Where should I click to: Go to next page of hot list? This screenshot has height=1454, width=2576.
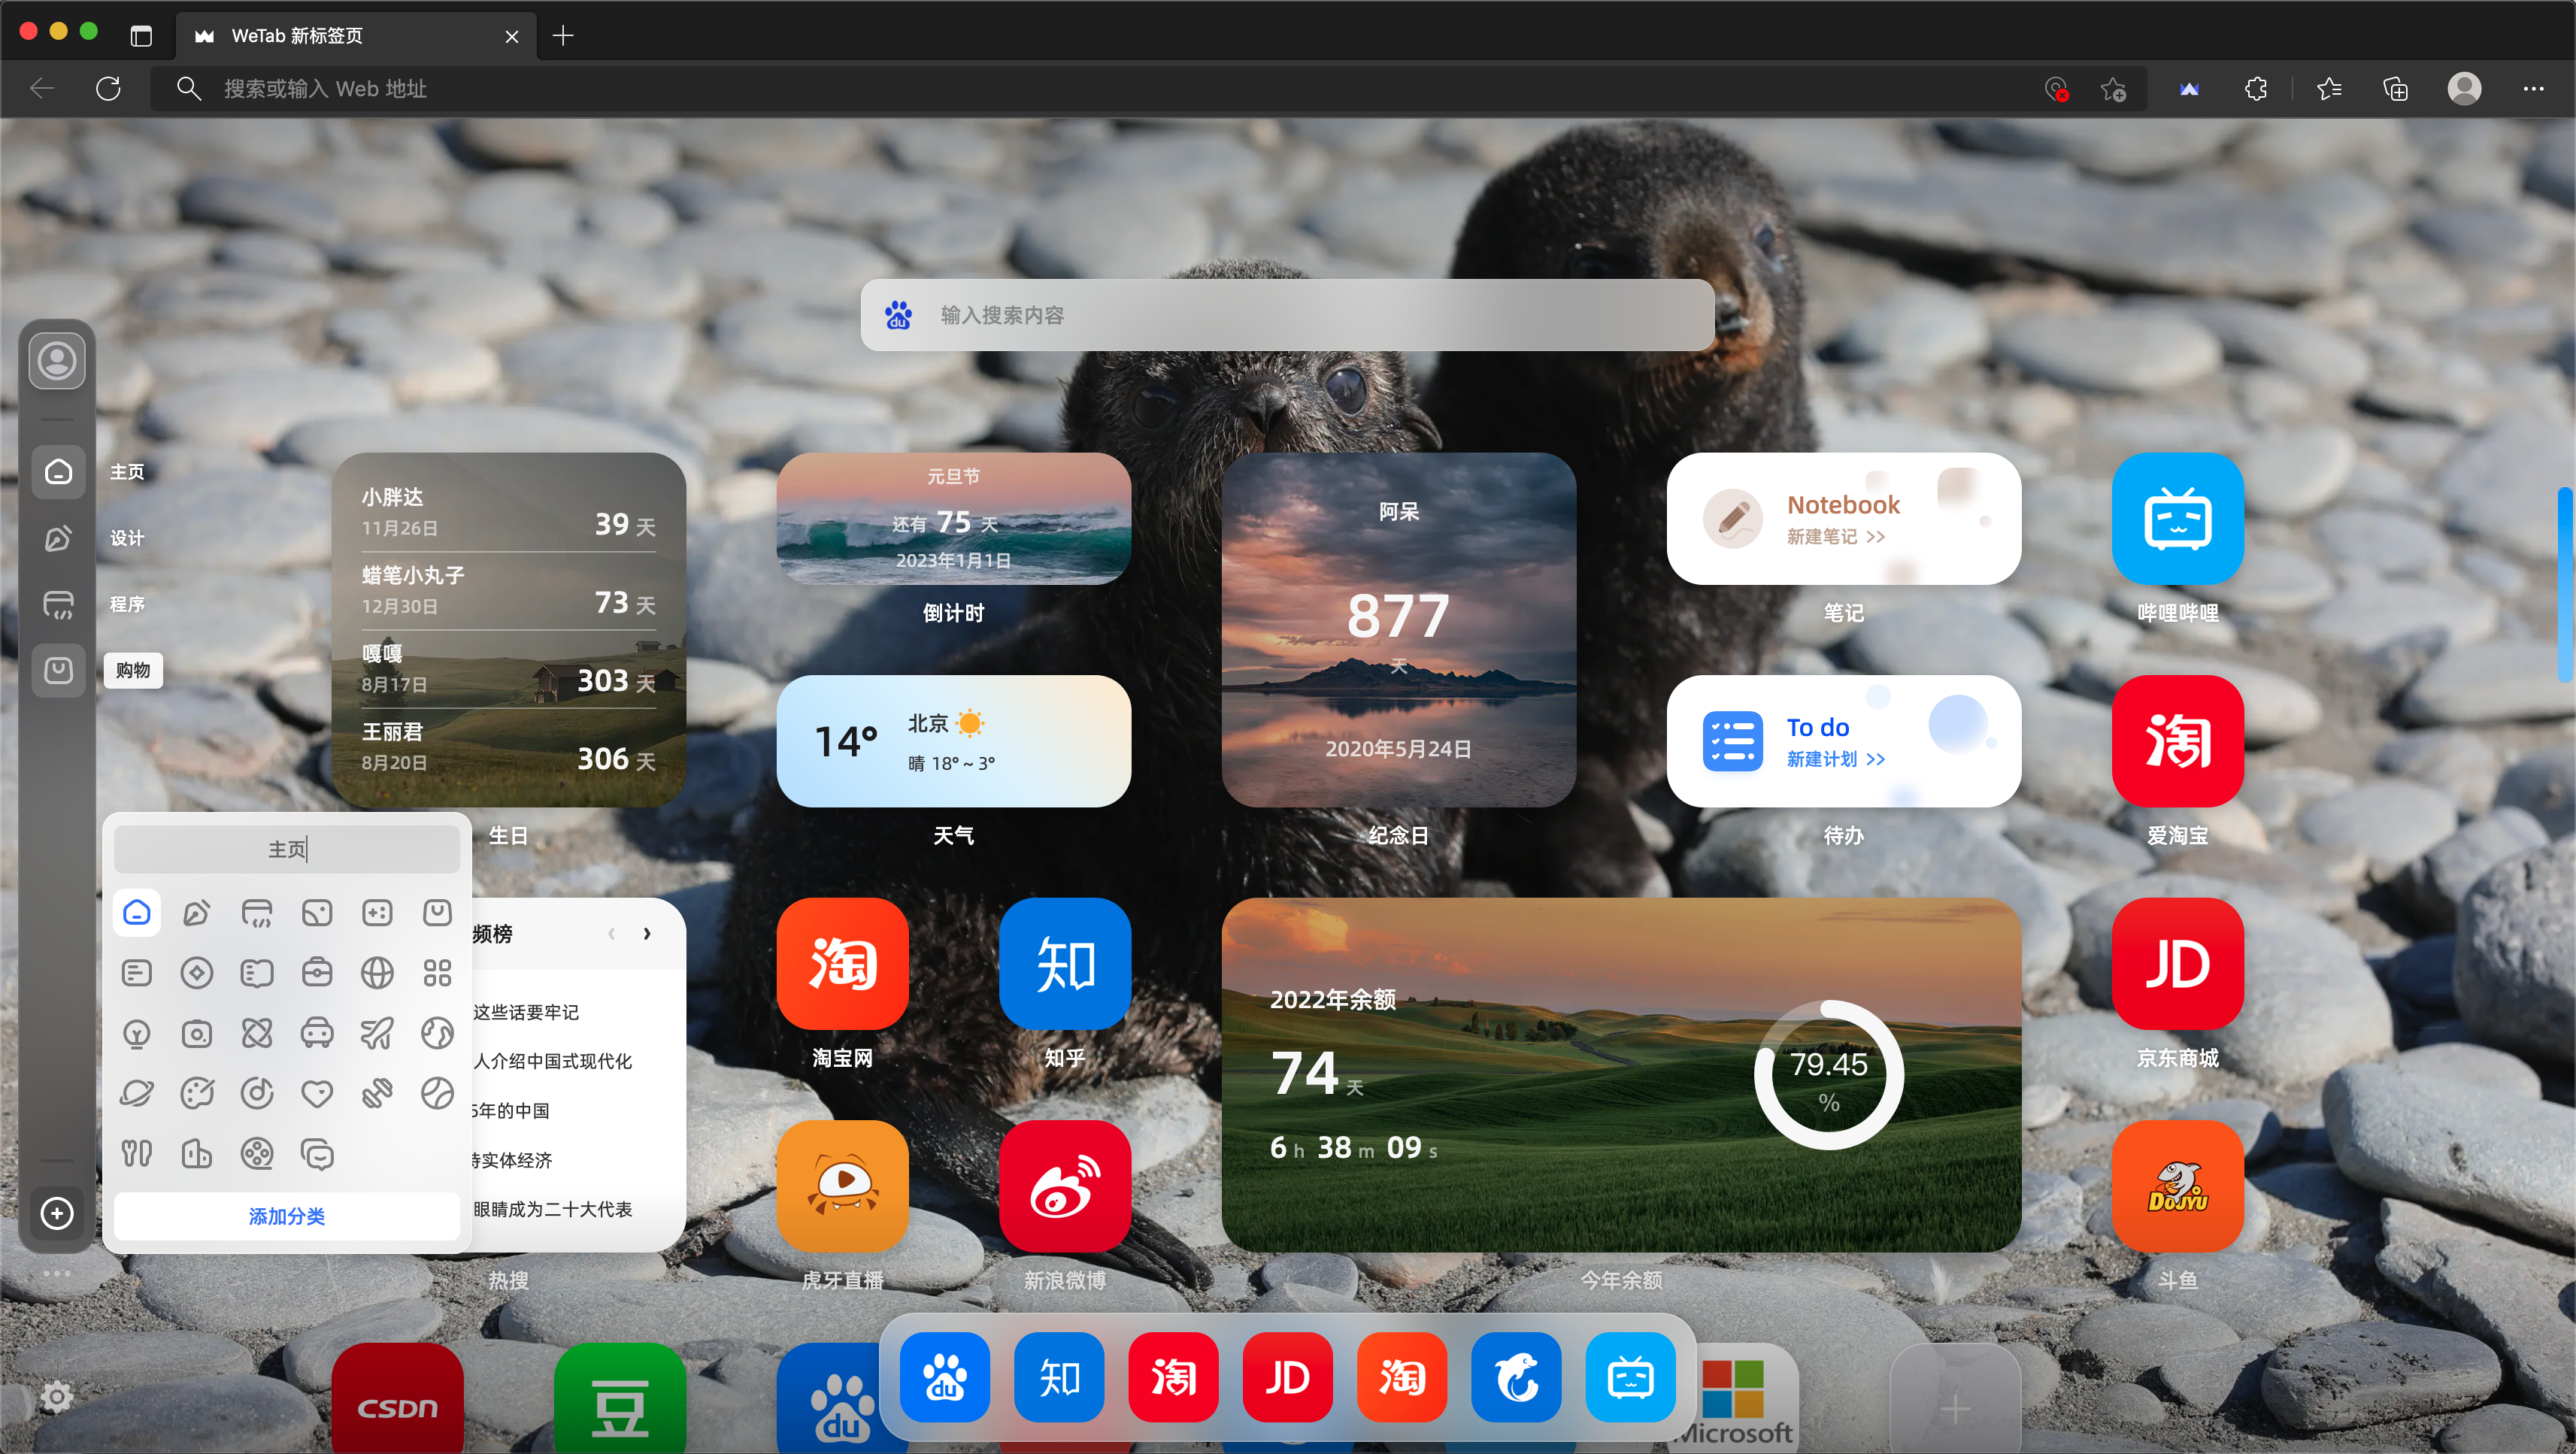coord(647,933)
